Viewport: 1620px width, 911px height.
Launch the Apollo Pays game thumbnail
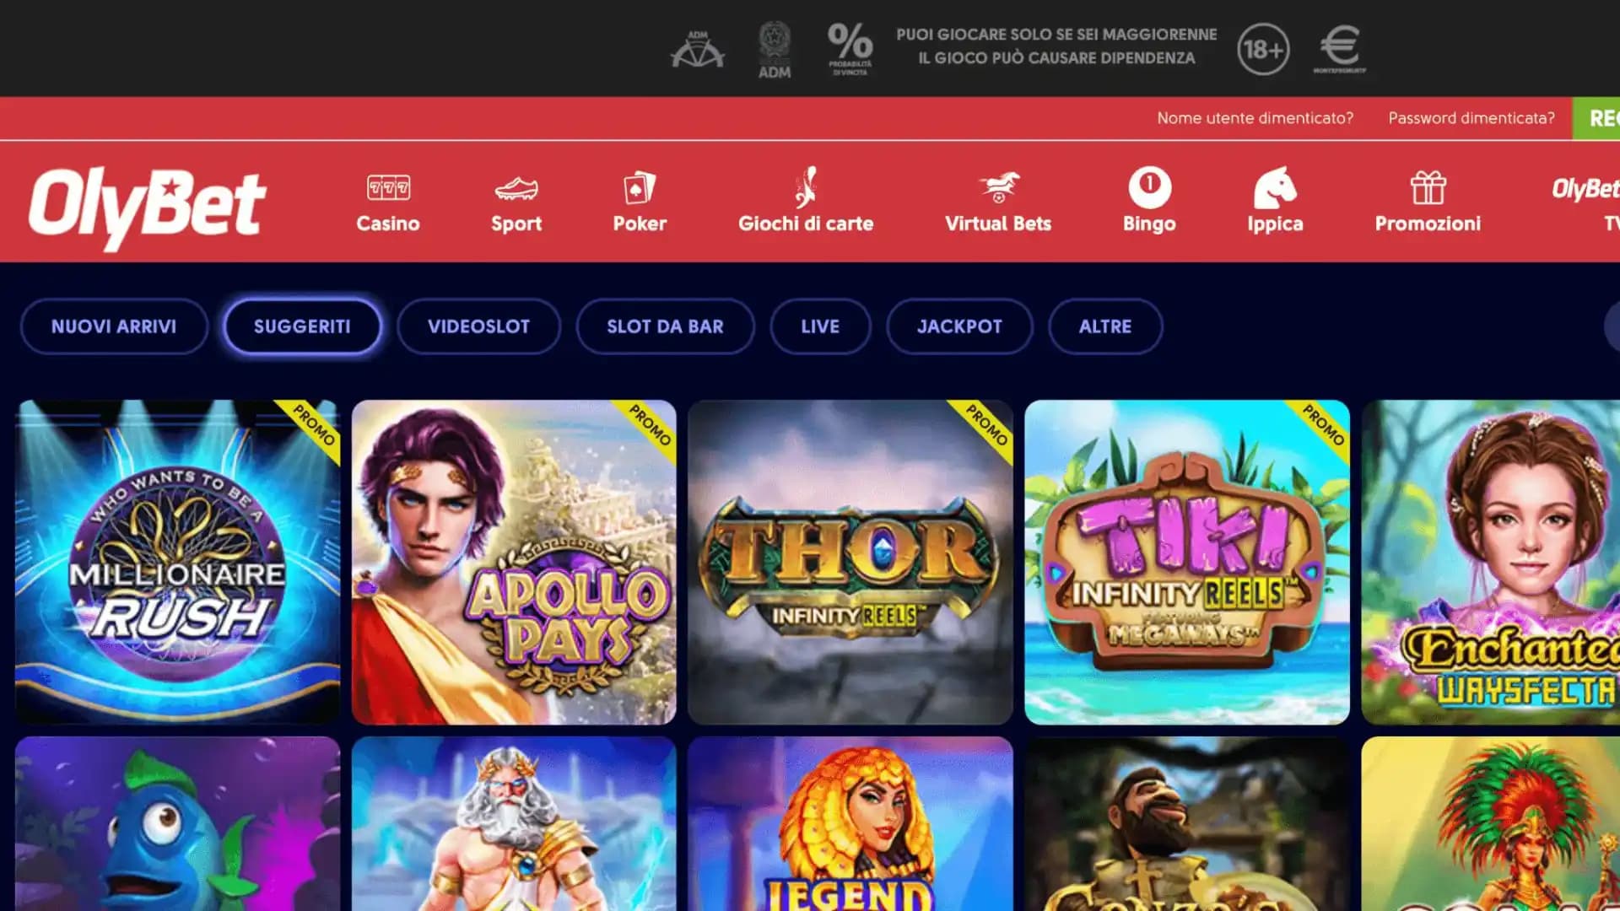tap(514, 562)
